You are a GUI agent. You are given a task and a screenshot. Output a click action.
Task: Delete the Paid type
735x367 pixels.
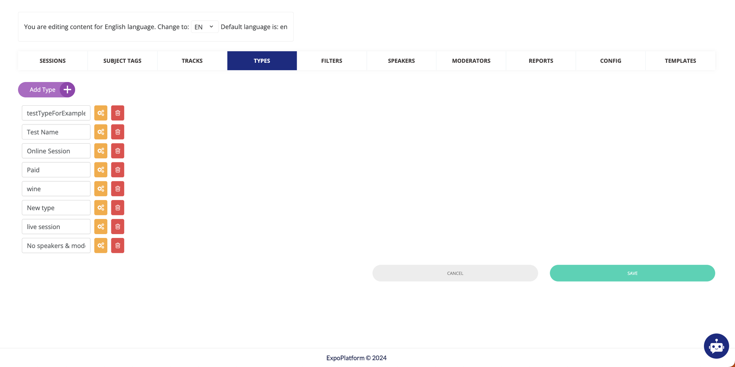[118, 170]
